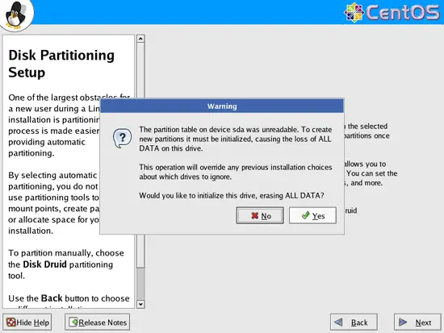Click the help panel scroll down arrow
Image resolution: width=444 pixels, height=333 pixels.
tap(140, 304)
